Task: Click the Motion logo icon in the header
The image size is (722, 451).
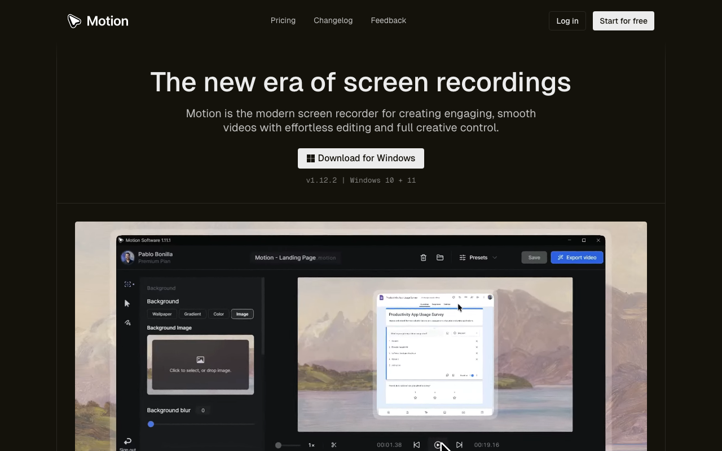Action: pos(74,21)
